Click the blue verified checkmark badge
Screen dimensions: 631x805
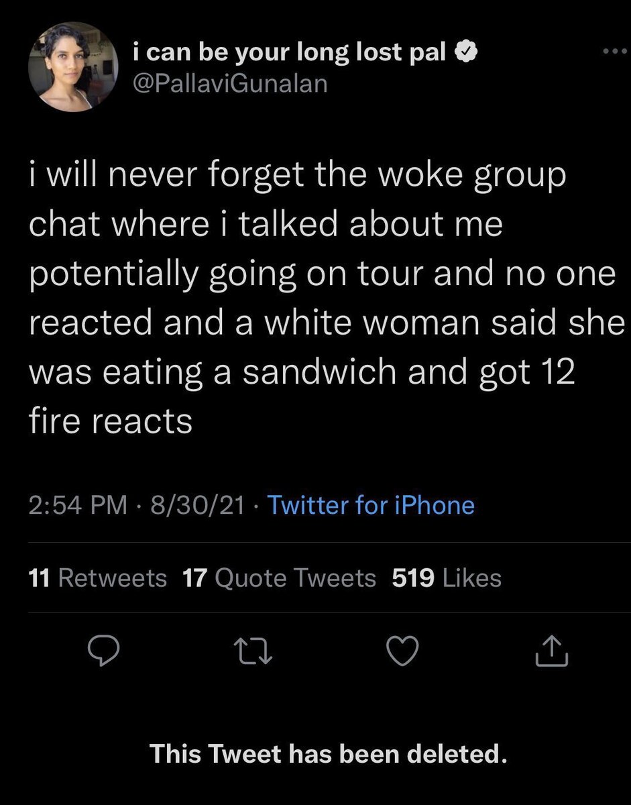(467, 53)
